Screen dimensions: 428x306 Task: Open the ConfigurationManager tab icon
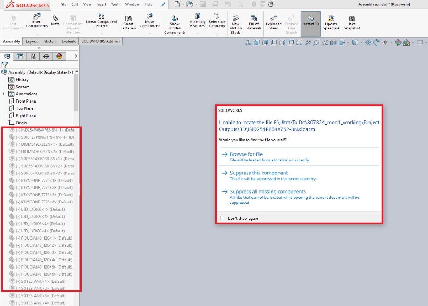pos(33,56)
